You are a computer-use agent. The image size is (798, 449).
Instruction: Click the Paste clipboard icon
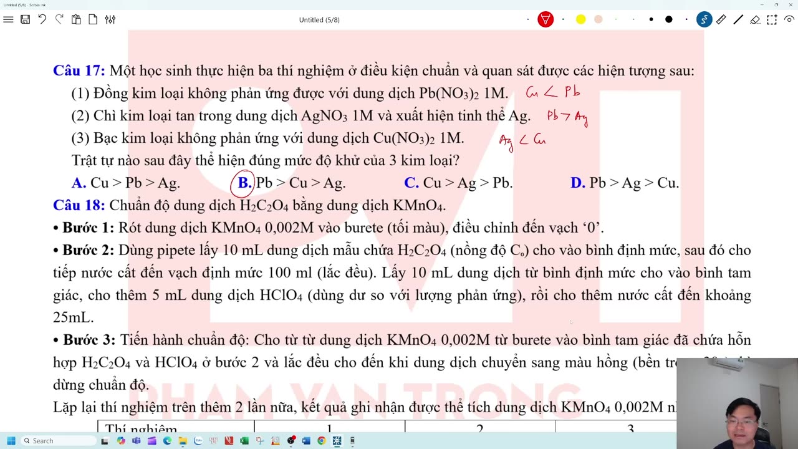click(76, 19)
